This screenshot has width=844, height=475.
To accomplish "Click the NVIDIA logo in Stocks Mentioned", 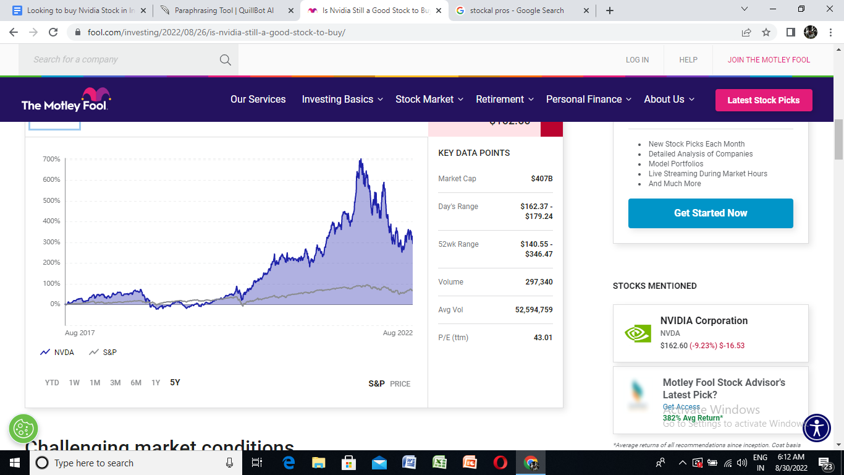I will tap(638, 333).
